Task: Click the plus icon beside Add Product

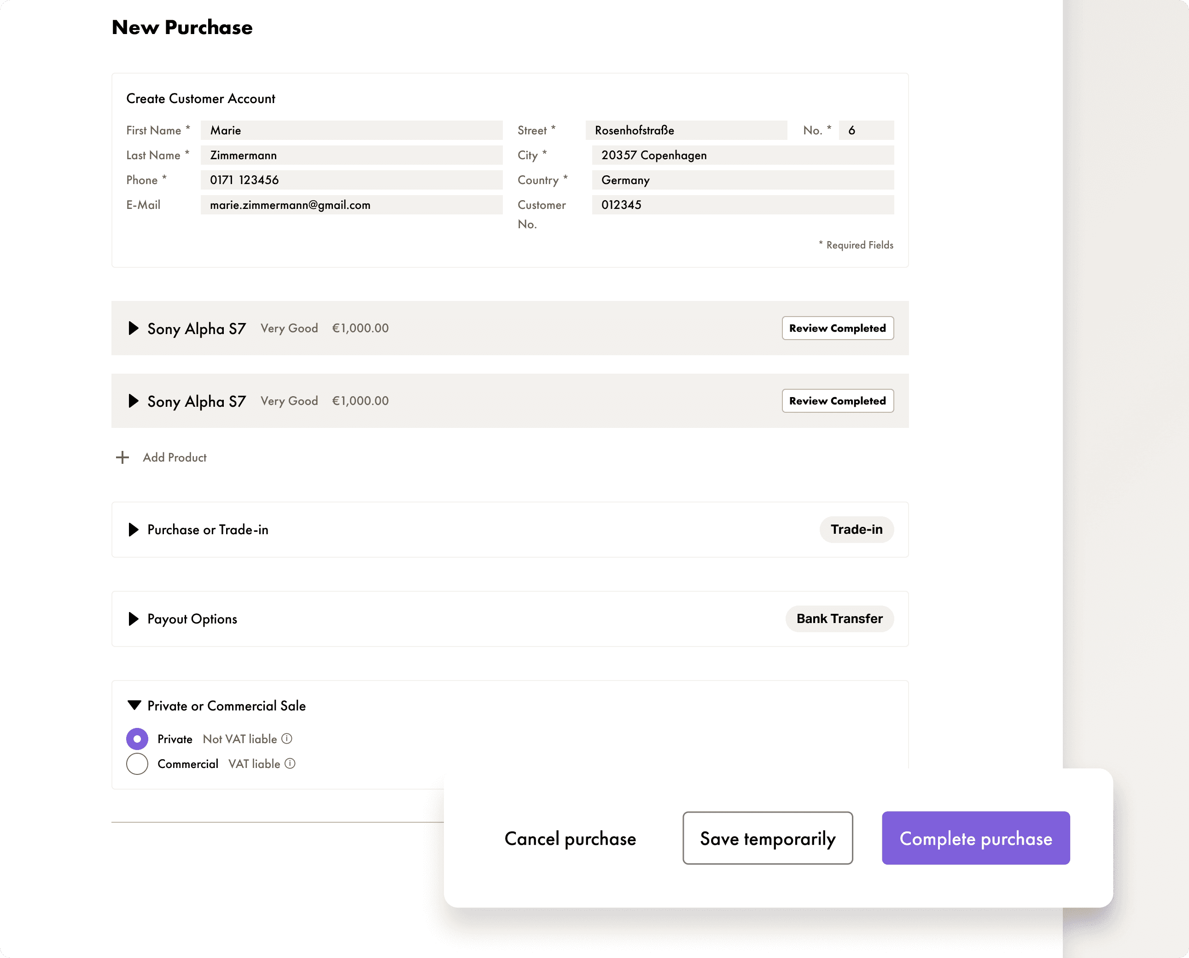Action: 122,457
